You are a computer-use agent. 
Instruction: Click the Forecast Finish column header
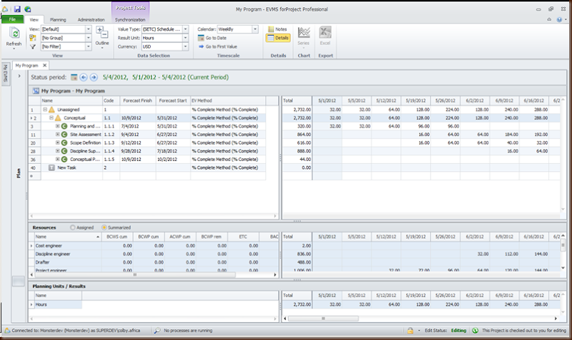pos(139,101)
